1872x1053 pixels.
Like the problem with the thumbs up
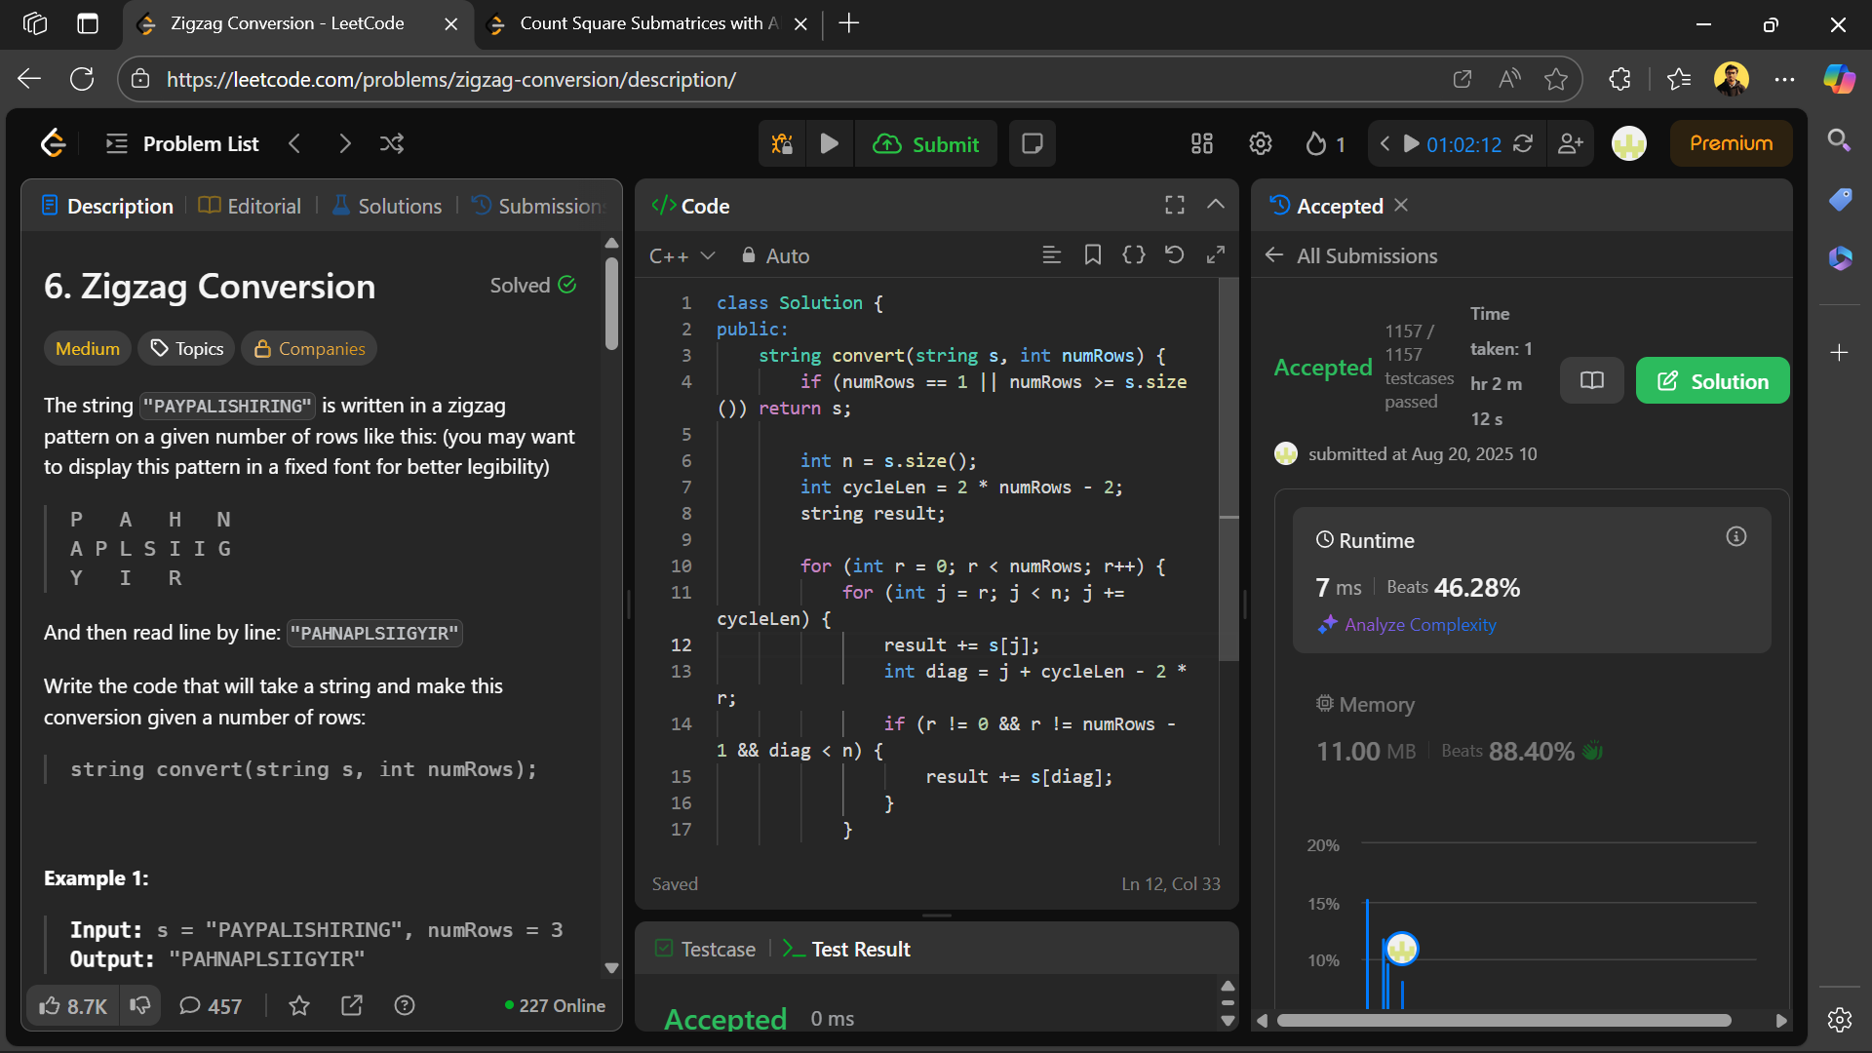coord(51,1005)
